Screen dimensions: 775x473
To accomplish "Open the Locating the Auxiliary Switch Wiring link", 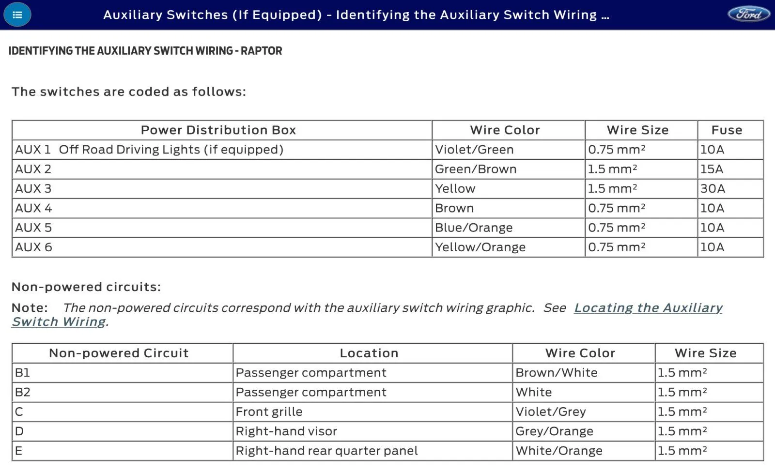I will coord(367,315).
